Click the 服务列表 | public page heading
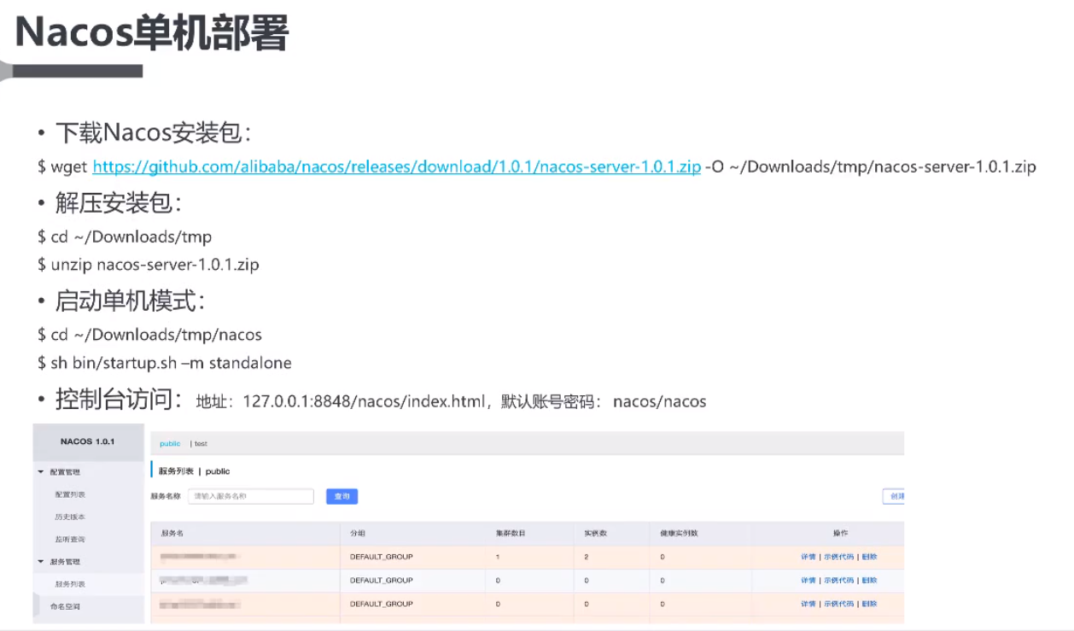 pyautogui.click(x=194, y=471)
